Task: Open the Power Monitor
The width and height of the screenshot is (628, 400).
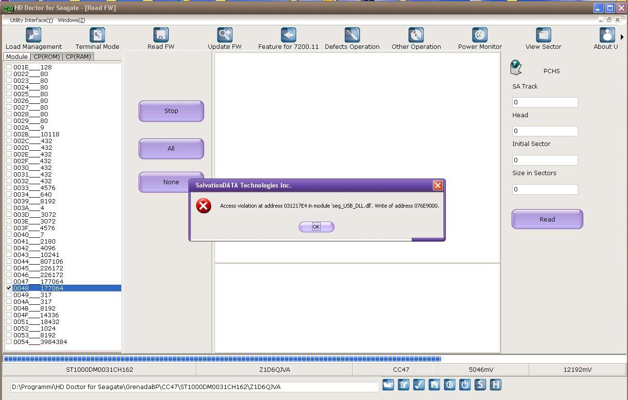Action: [480, 38]
